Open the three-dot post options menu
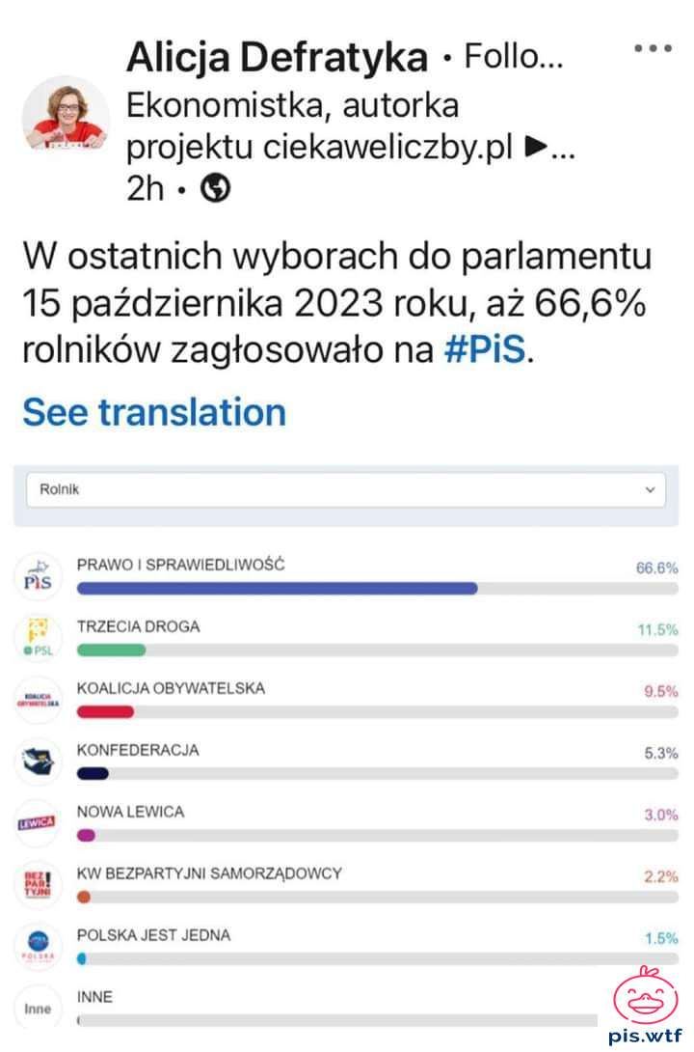 coord(653,48)
